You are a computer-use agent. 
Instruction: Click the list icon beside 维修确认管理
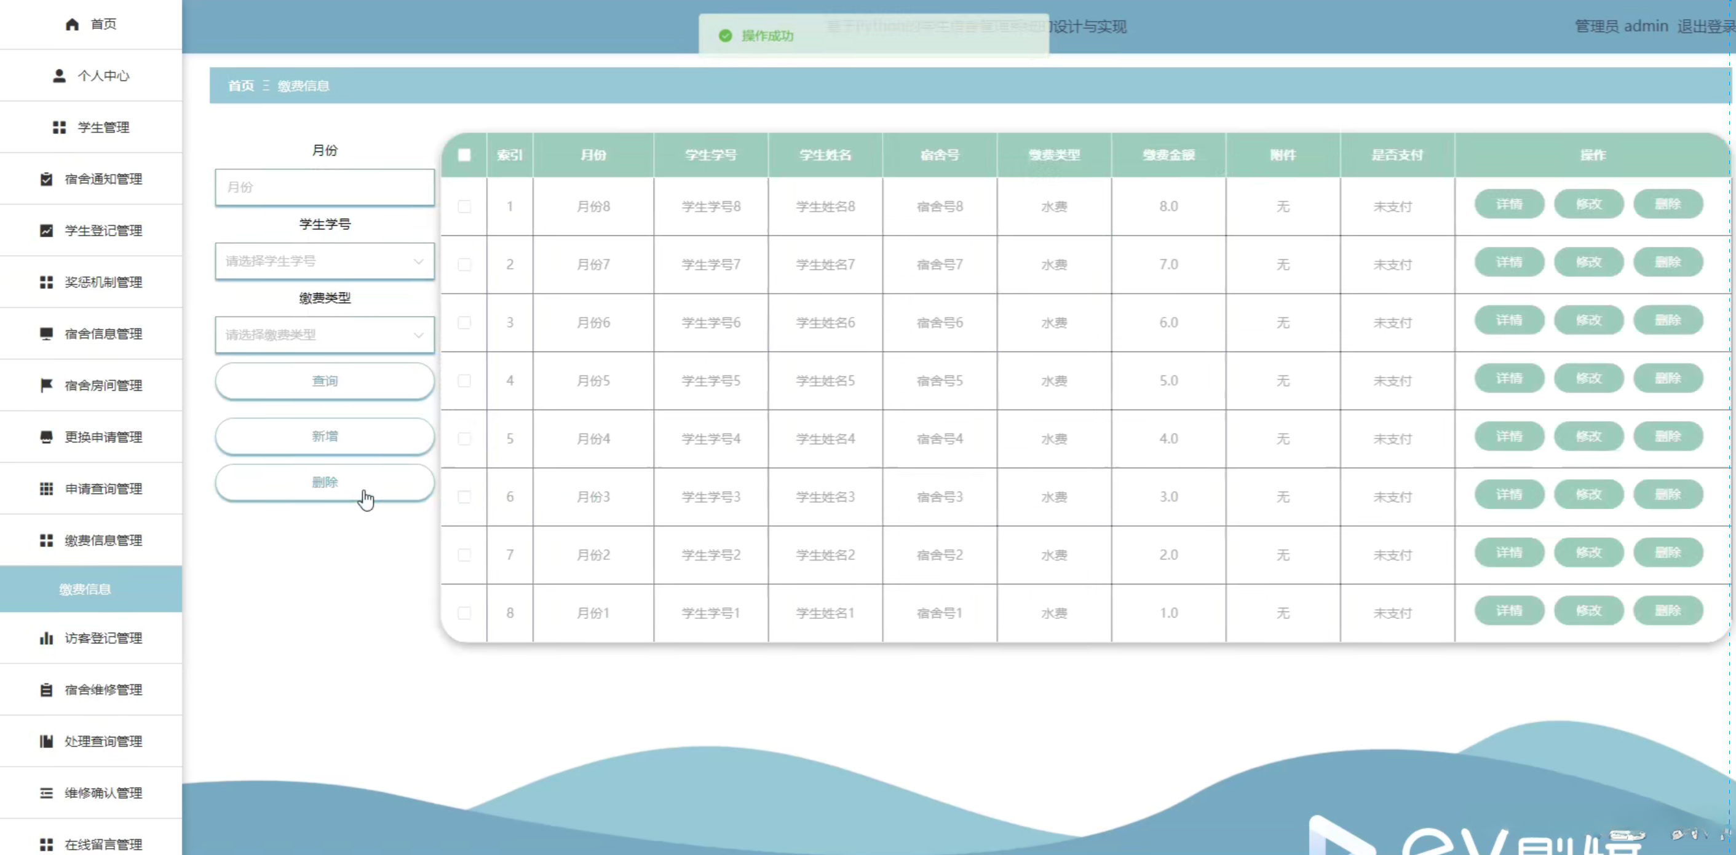47,793
